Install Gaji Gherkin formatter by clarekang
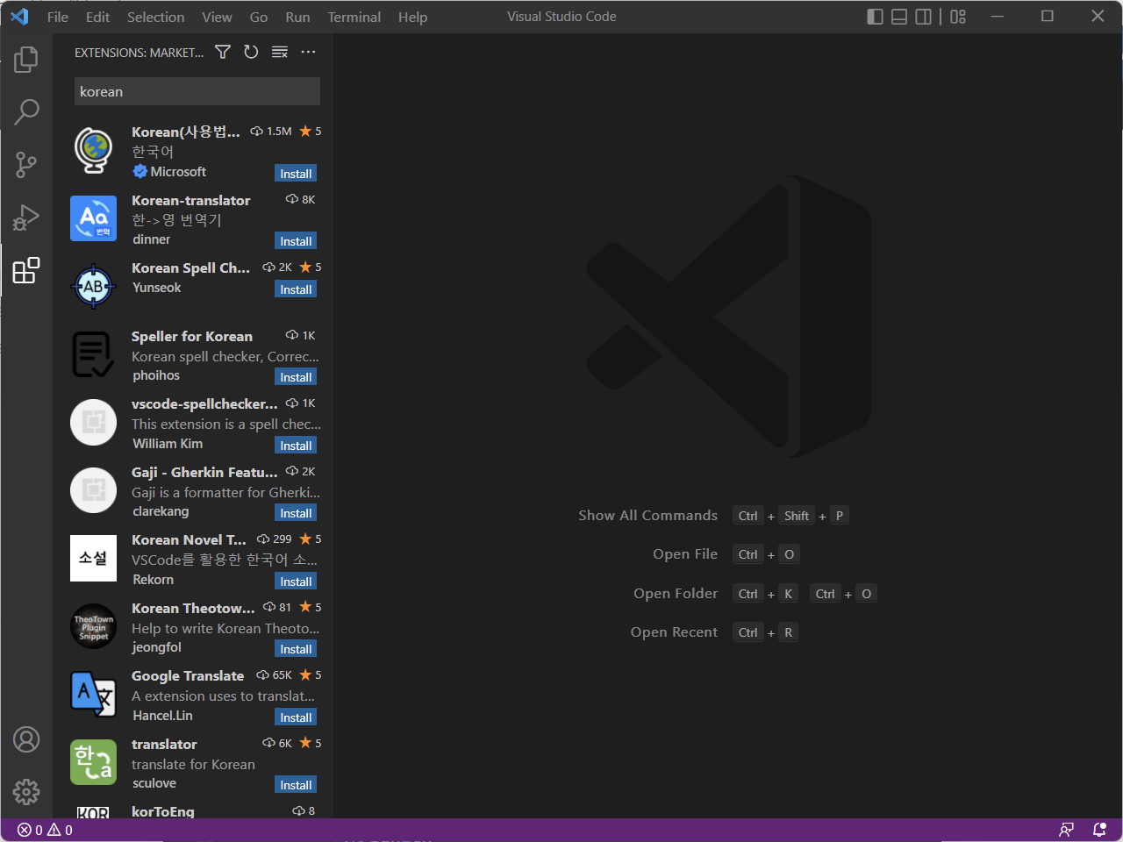This screenshot has height=842, width=1123. click(x=296, y=513)
